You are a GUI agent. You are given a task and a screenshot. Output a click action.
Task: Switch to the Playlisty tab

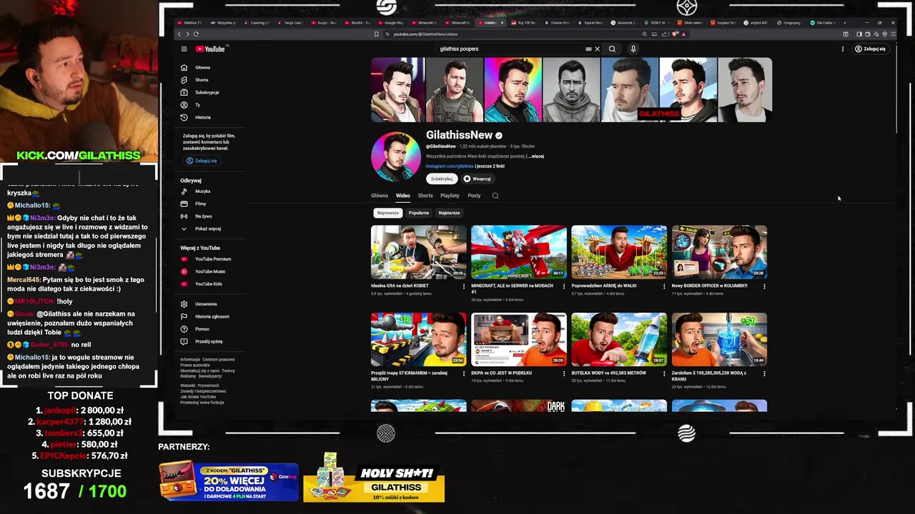pos(450,196)
